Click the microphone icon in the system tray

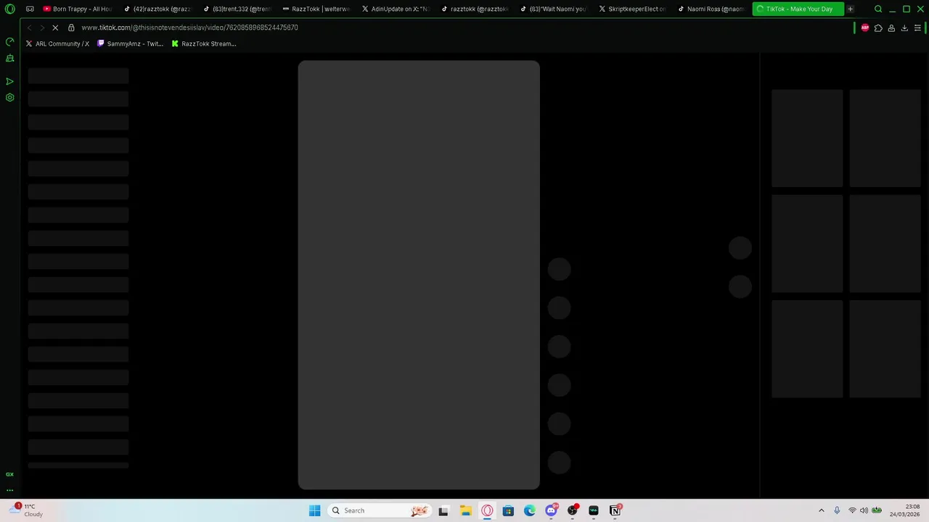837,510
